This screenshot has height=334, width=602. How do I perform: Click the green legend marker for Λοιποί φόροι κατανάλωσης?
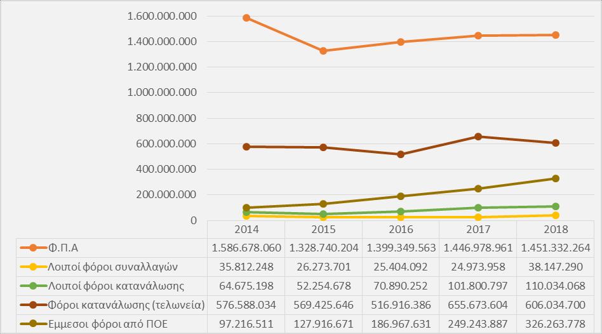point(33,286)
